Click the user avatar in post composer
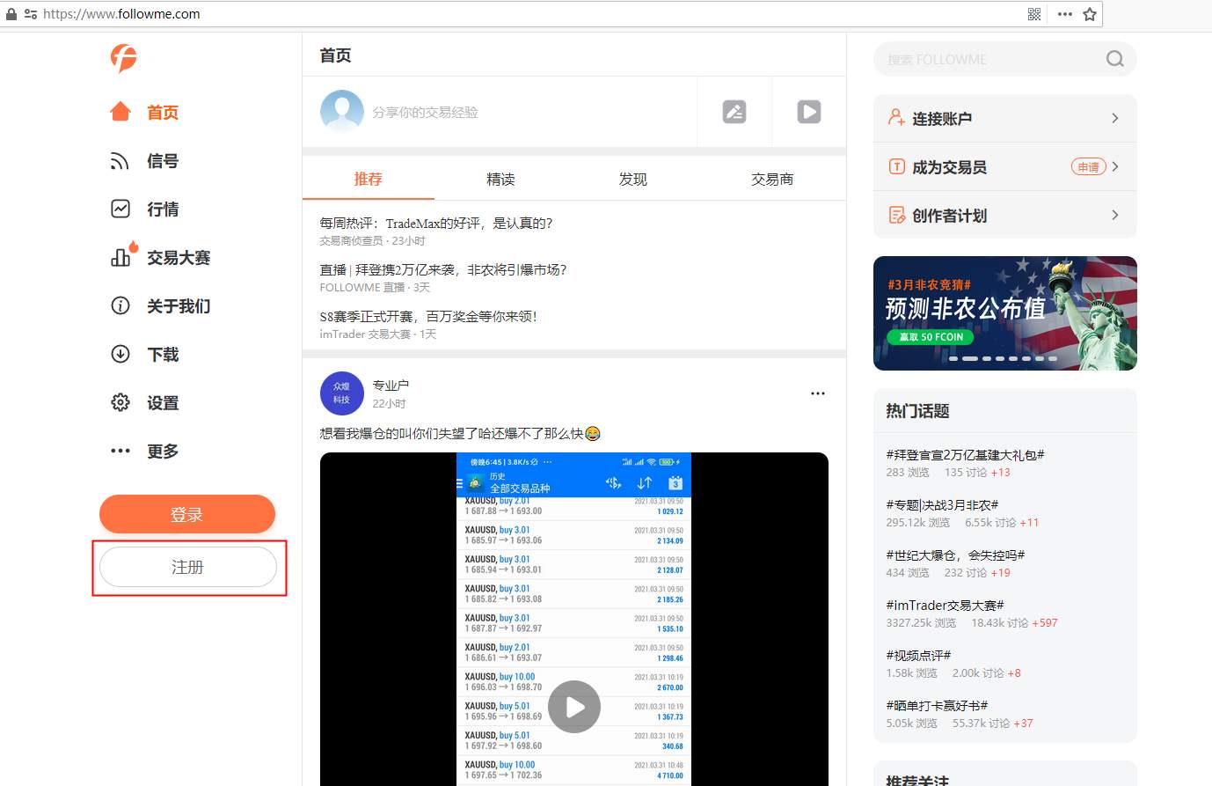This screenshot has height=786, width=1212. [x=342, y=112]
